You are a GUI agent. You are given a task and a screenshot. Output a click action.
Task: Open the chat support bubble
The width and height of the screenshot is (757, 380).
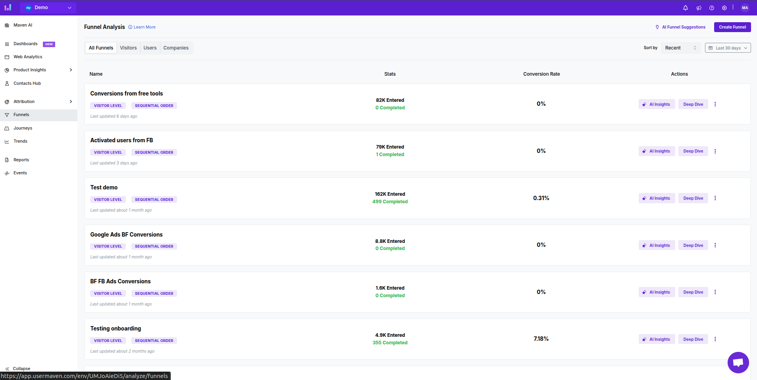pyautogui.click(x=738, y=362)
